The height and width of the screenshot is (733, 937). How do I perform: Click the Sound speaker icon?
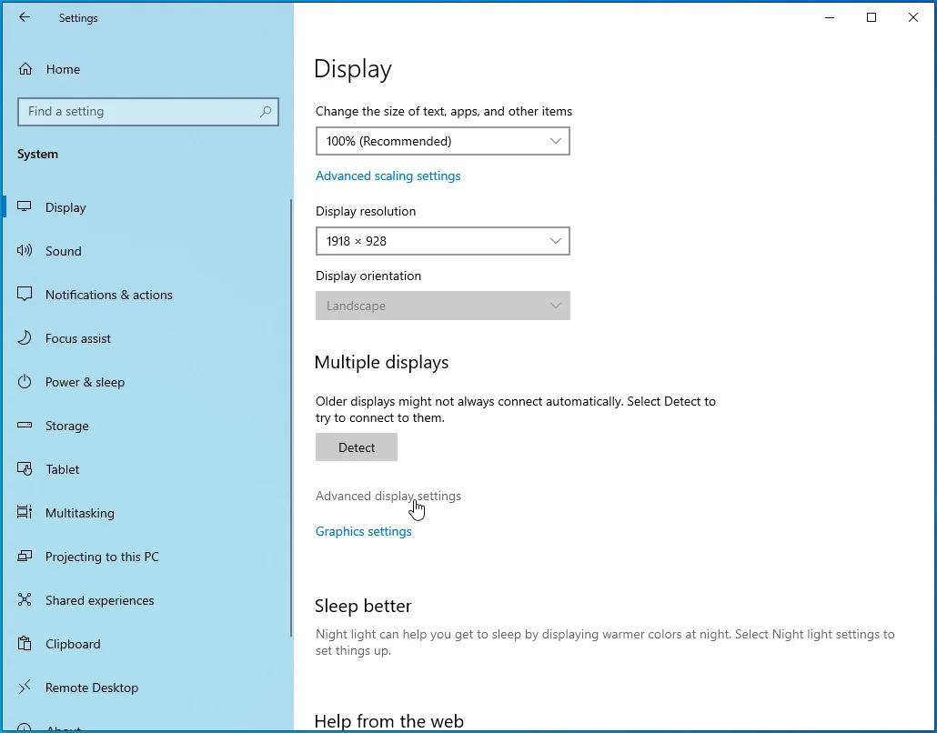(x=25, y=250)
